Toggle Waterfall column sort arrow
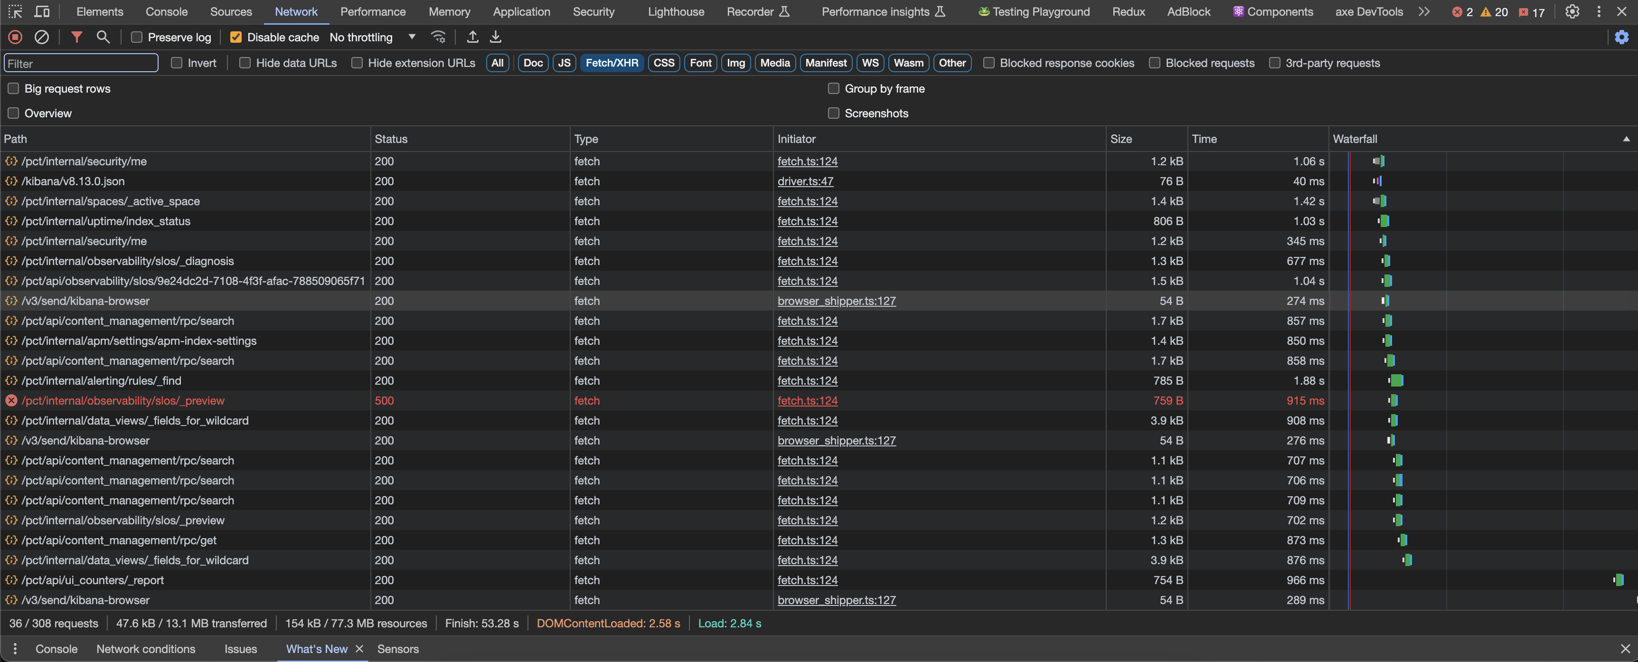This screenshot has height=662, width=1638. tap(1626, 139)
